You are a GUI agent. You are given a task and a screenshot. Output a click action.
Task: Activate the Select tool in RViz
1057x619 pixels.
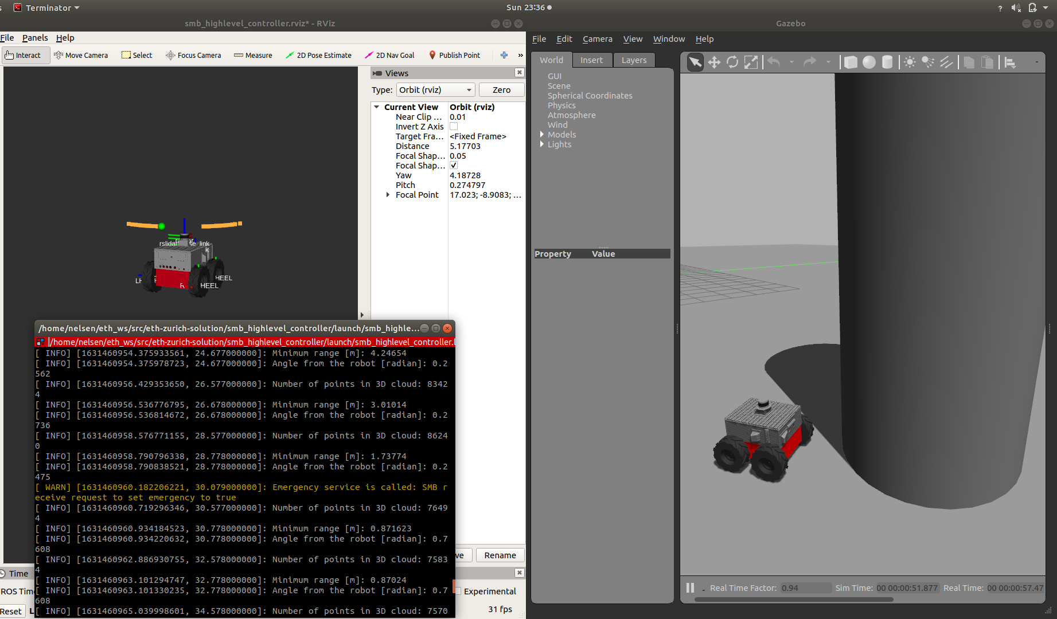[137, 55]
